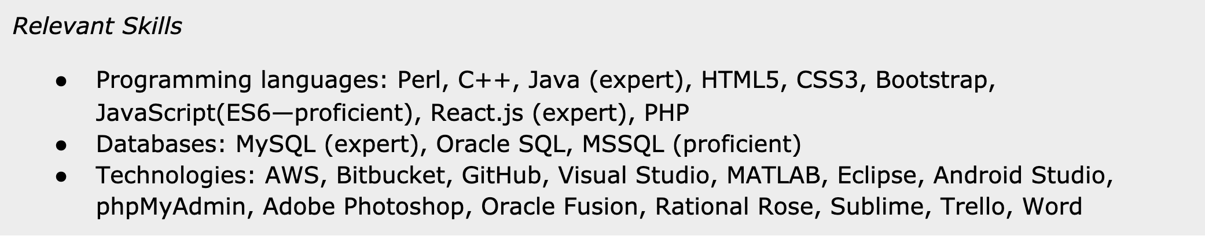Click on Java (expert) text

coord(606,80)
